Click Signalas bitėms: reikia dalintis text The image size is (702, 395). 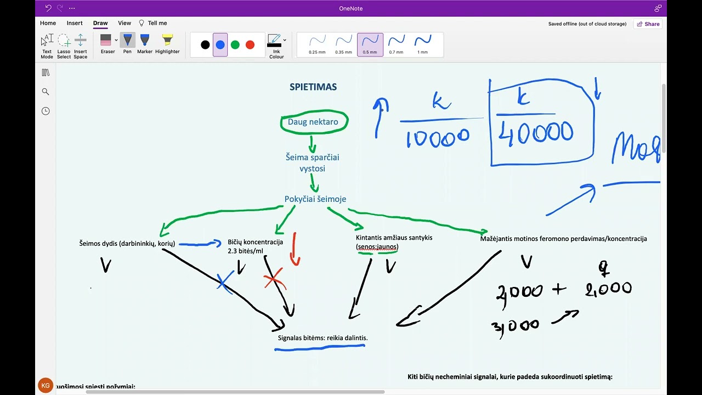pyautogui.click(x=323, y=338)
